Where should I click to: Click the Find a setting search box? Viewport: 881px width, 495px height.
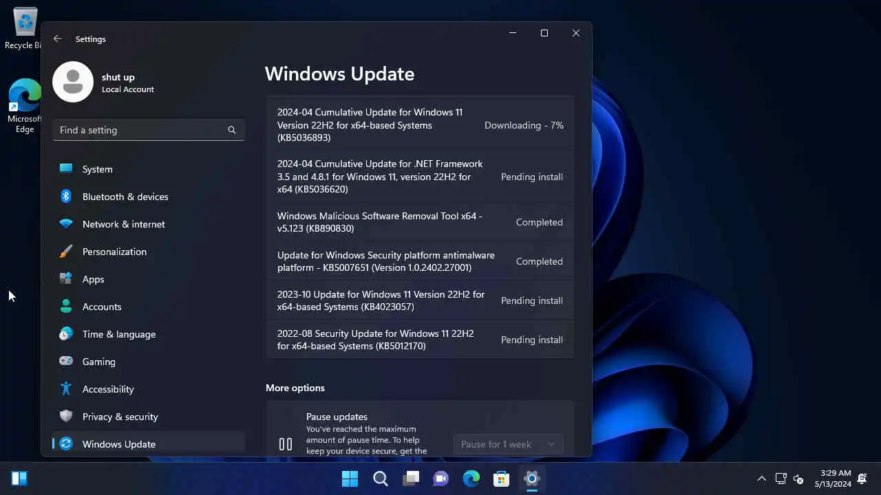tap(148, 130)
